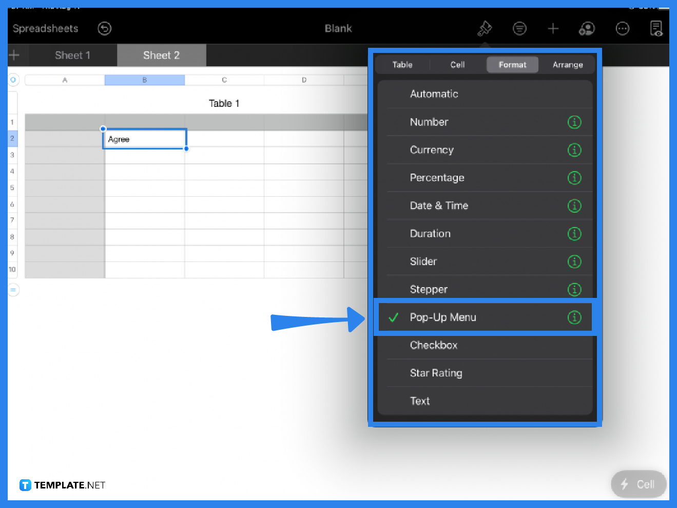
Task: Go back to Spreadsheets
Action: point(45,28)
